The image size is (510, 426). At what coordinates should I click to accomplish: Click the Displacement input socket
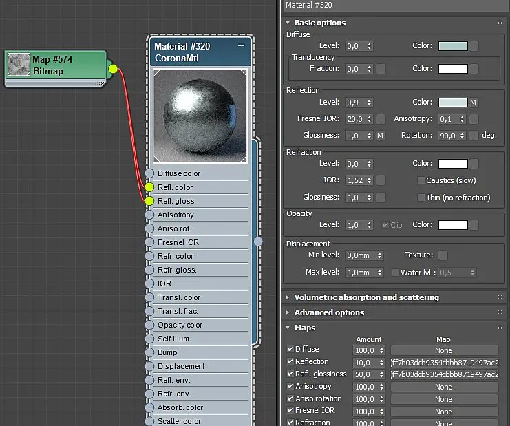click(149, 366)
